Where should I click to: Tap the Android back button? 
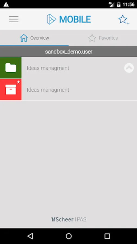30,236
